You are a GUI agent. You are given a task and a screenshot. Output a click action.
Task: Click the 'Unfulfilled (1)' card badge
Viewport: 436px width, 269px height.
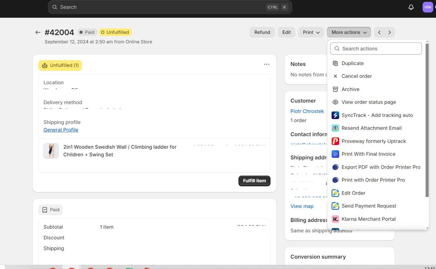tap(60, 65)
